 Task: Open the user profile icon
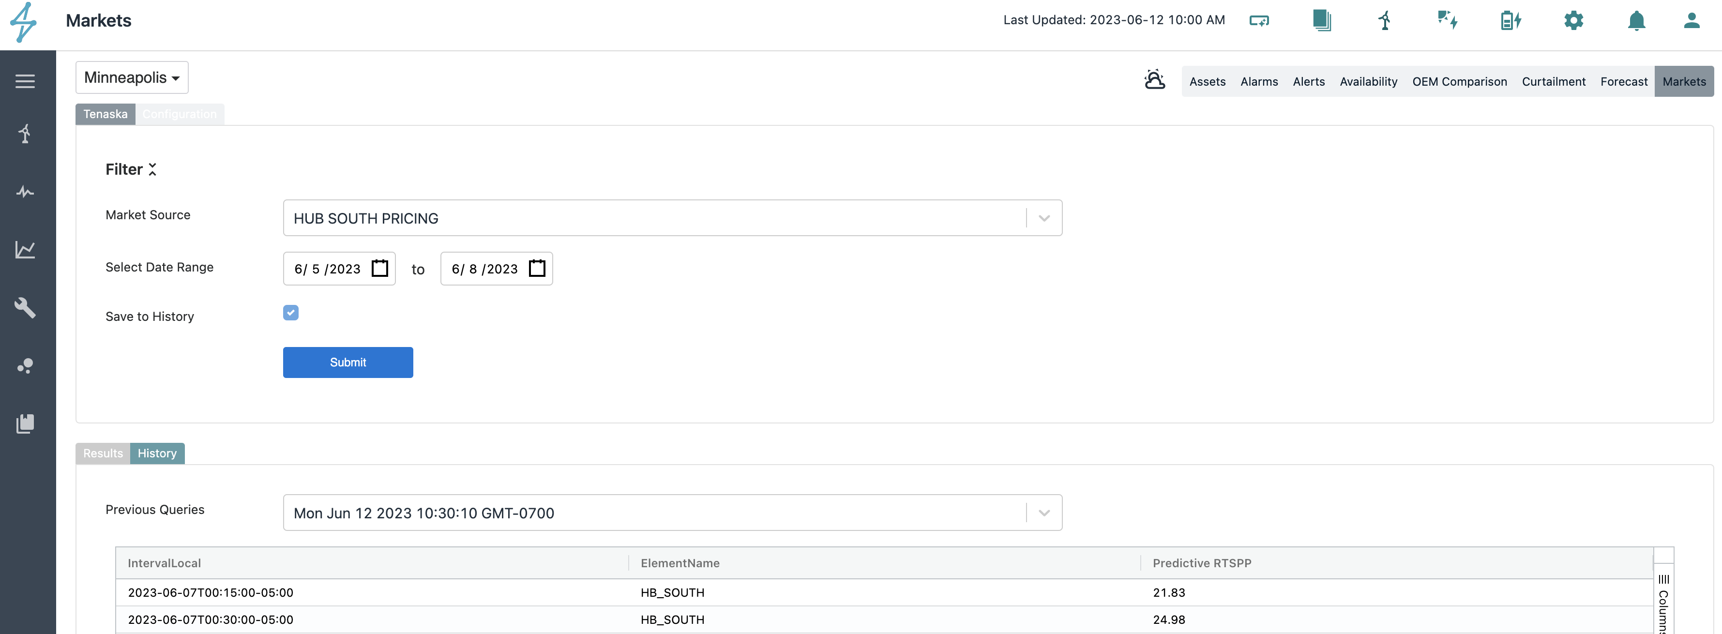coord(1692,20)
